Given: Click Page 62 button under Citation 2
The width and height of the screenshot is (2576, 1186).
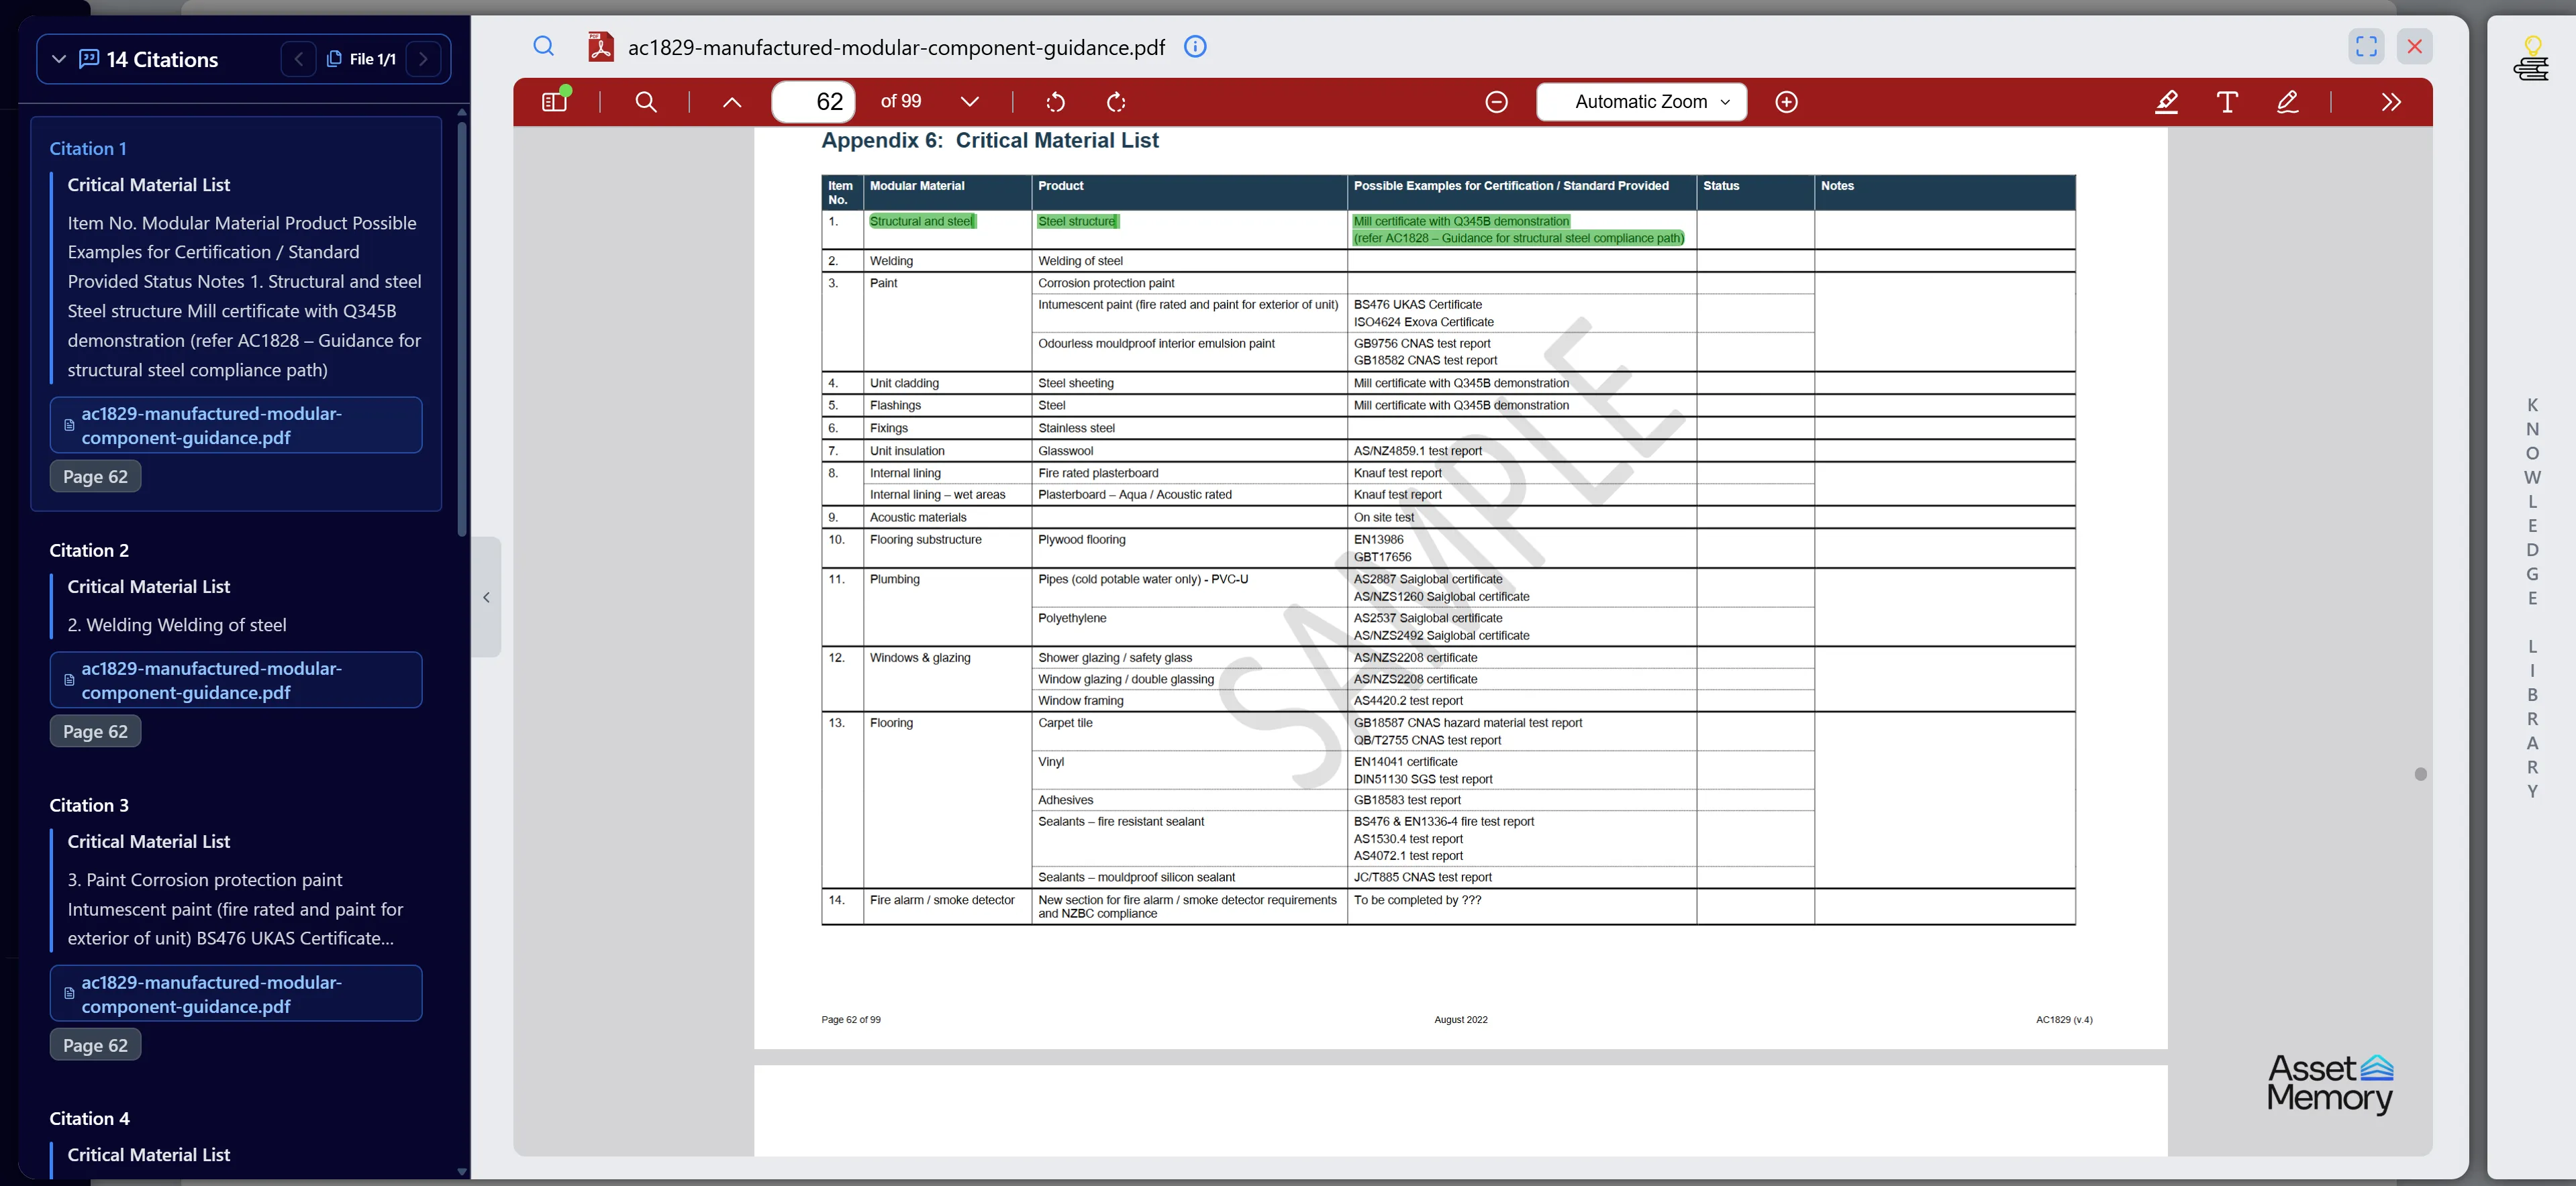Looking at the screenshot, I should pyautogui.click(x=95, y=731).
